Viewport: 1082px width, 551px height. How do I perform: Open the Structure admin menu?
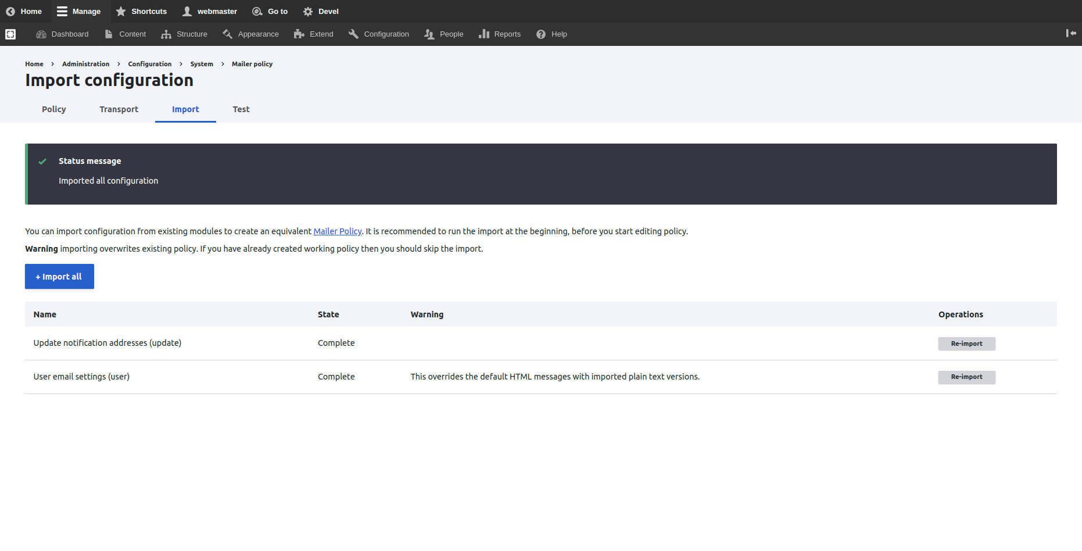184,34
